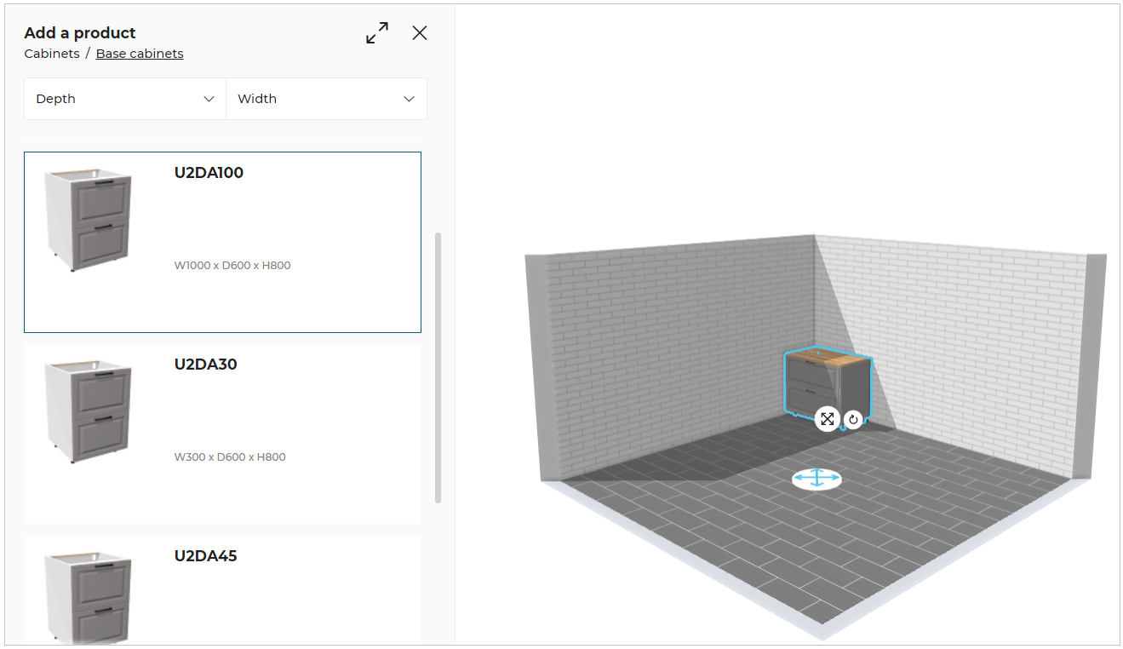Click the rotate icon on the cabinet

[x=853, y=419]
